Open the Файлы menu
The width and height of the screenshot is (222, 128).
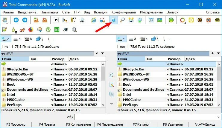8,12
